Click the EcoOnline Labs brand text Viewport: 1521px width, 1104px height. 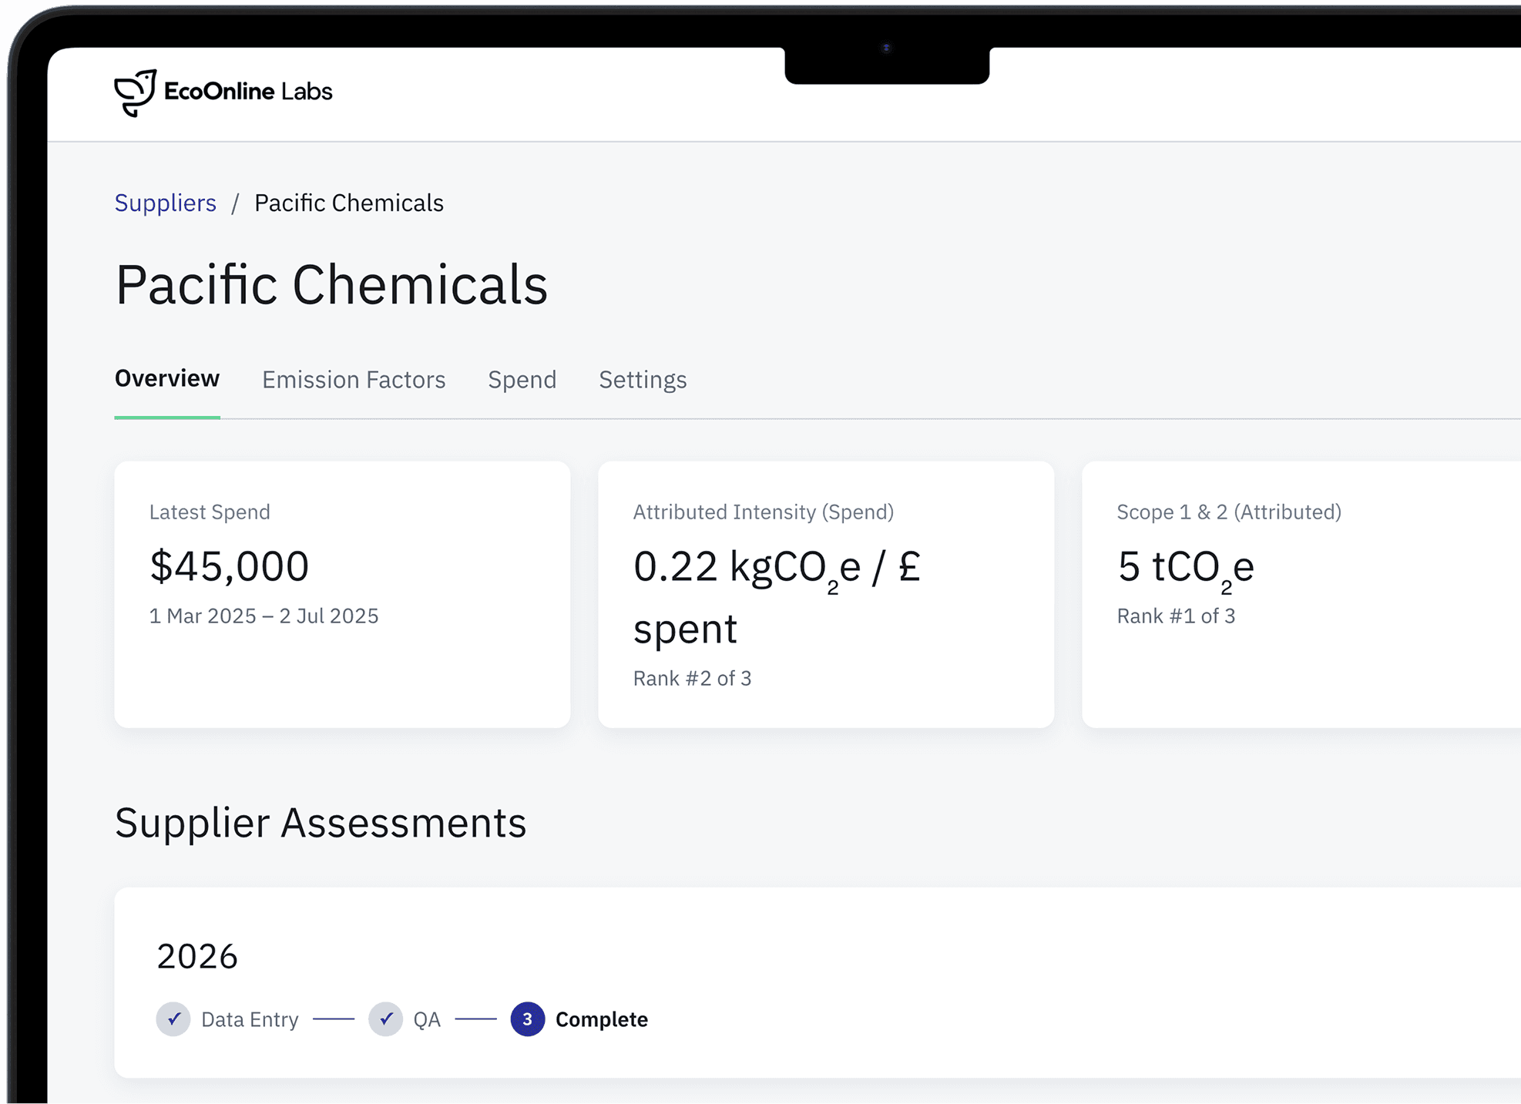tap(248, 92)
